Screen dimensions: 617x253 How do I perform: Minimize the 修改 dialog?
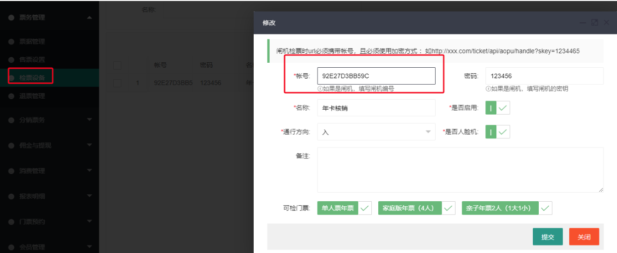click(x=583, y=22)
